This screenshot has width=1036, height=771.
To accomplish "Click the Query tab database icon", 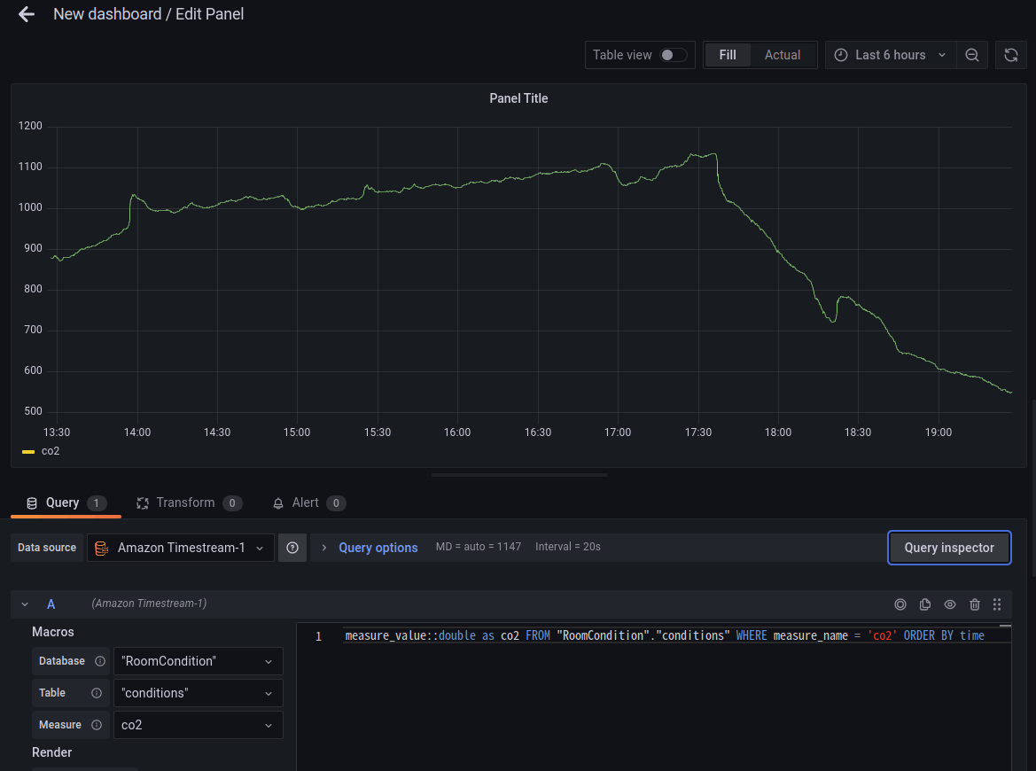I will tap(32, 503).
